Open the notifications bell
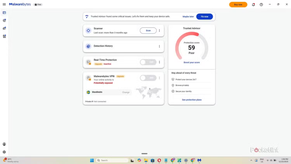 (253, 5)
